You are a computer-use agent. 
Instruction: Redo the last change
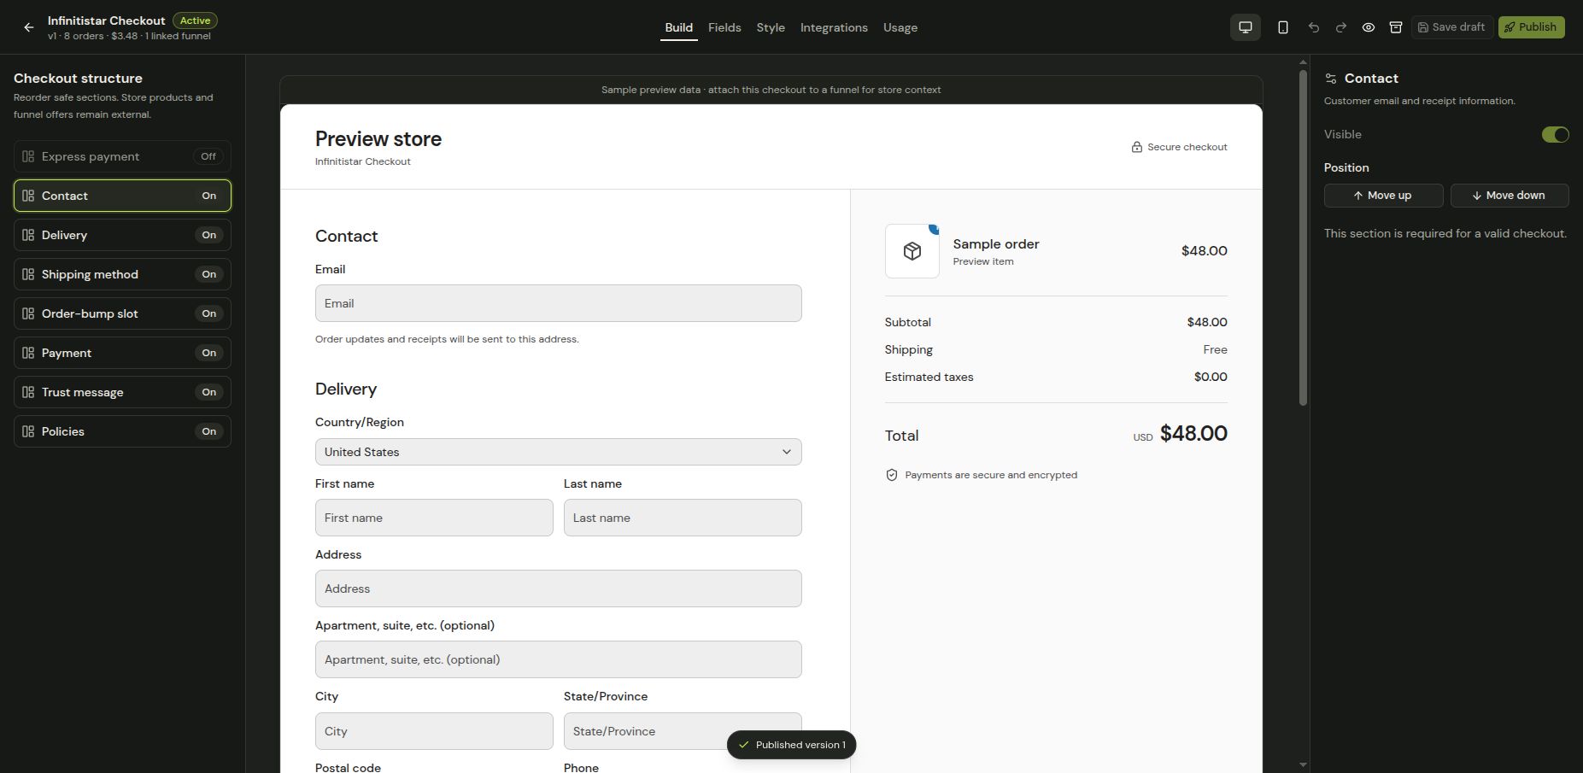coord(1341,27)
